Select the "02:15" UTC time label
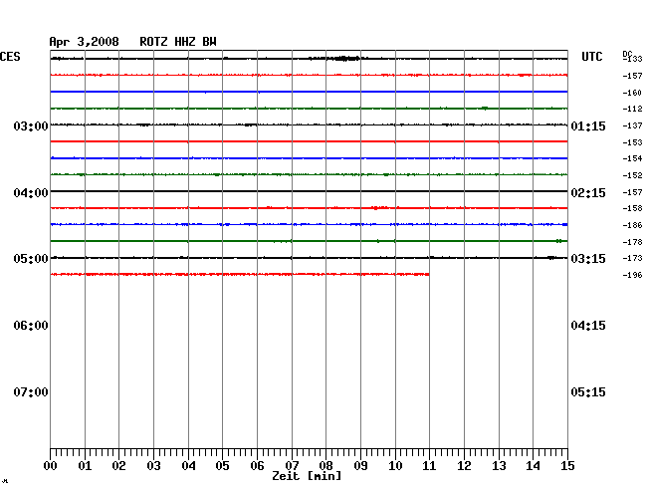Viewport: 647px width, 492px height. tap(588, 193)
